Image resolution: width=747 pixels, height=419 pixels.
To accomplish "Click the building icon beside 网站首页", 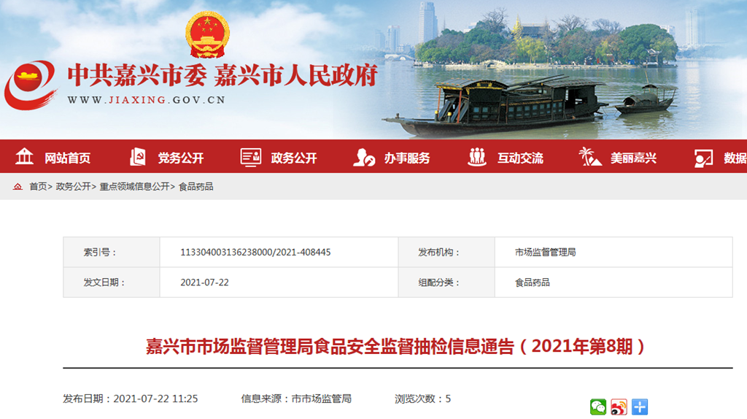I will pos(24,156).
